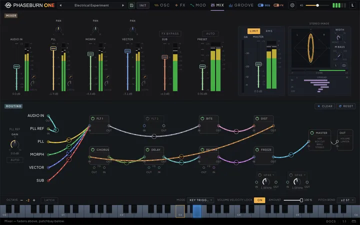Click the highlighted blue piano key
The width and height of the screenshot is (360, 225).
tap(197, 211)
